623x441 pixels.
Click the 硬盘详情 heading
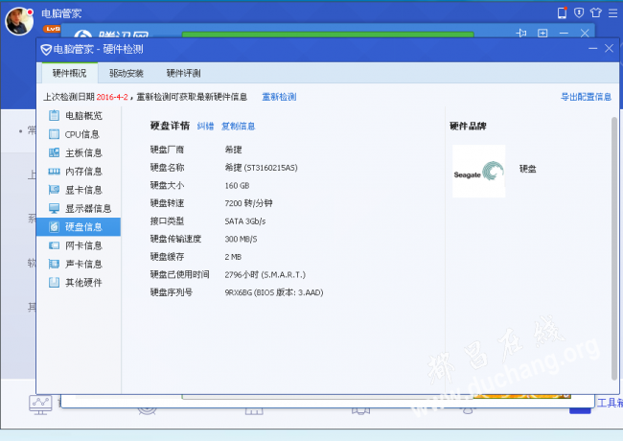tap(170, 126)
